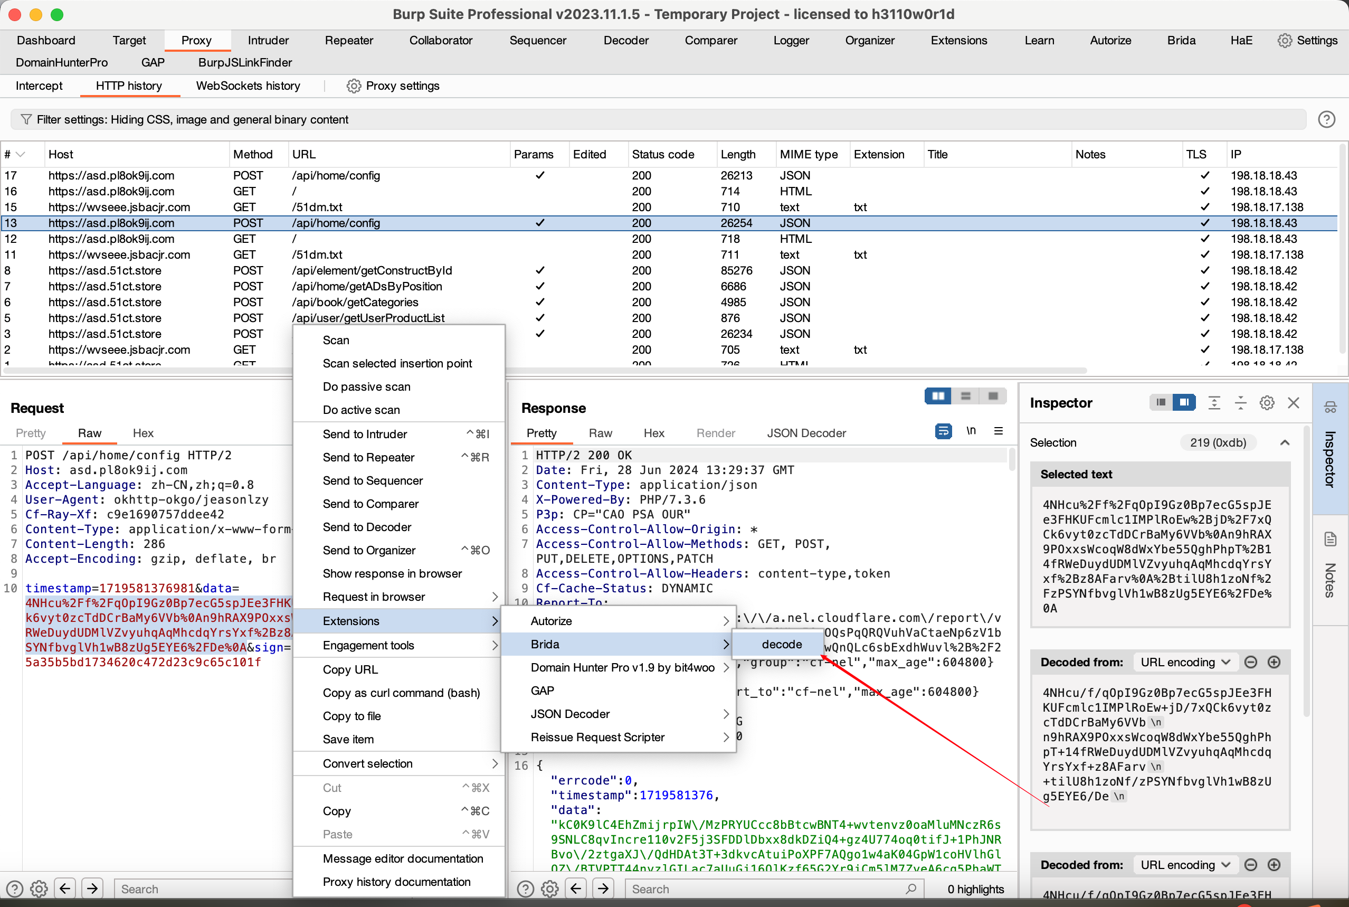Switch response layout to side-by-side view
This screenshot has width=1349, height=907.
[x=938, y=396]
